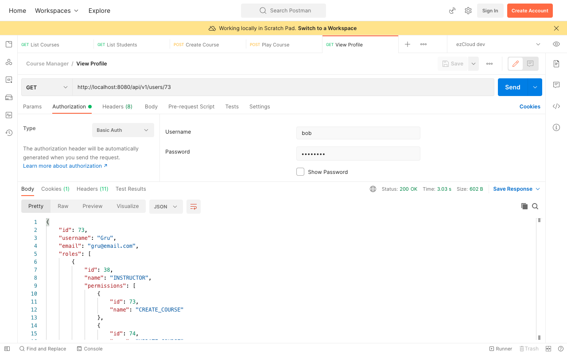Image resolution: width=567 pixels, height=354 pixels.
Task: Select the Visualize response view
Action: (x=128, y=206)
